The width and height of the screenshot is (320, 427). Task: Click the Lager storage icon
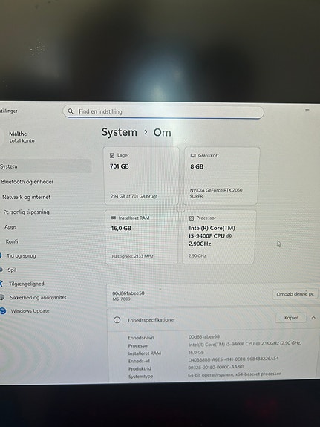[112, 155]
